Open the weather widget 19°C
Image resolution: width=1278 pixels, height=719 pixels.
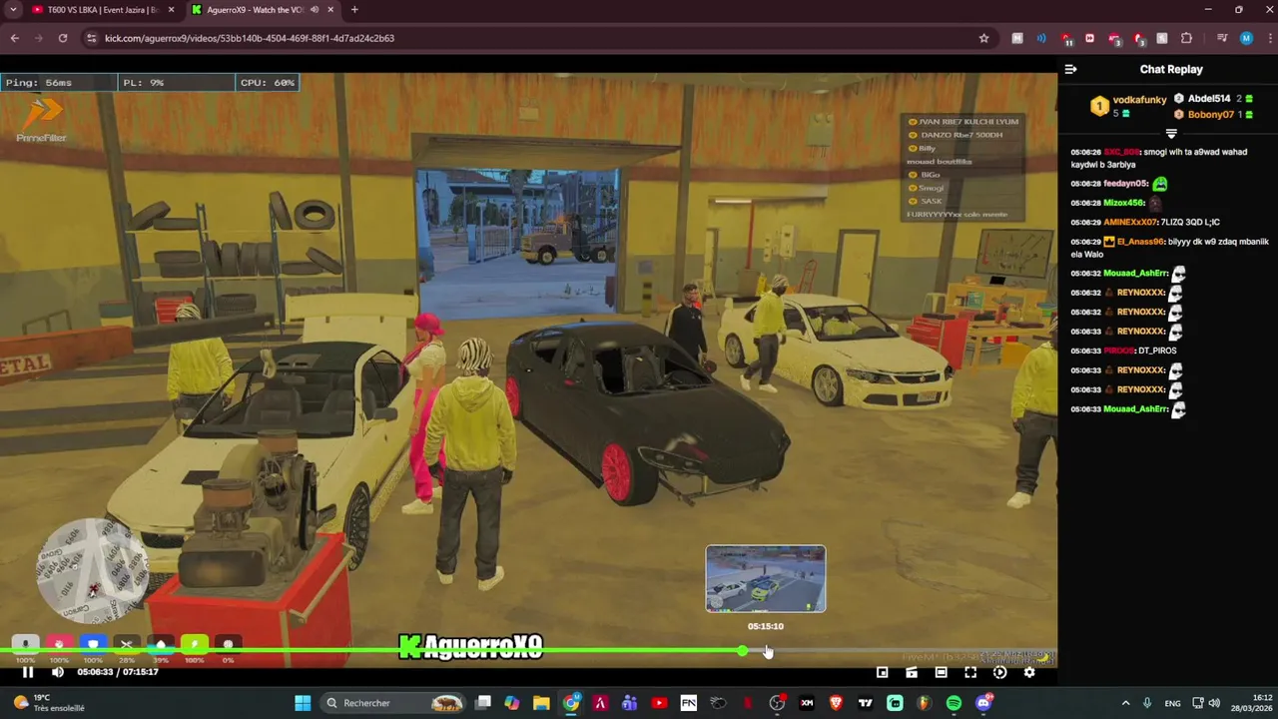pyautogui.click(x=48, y=703)
